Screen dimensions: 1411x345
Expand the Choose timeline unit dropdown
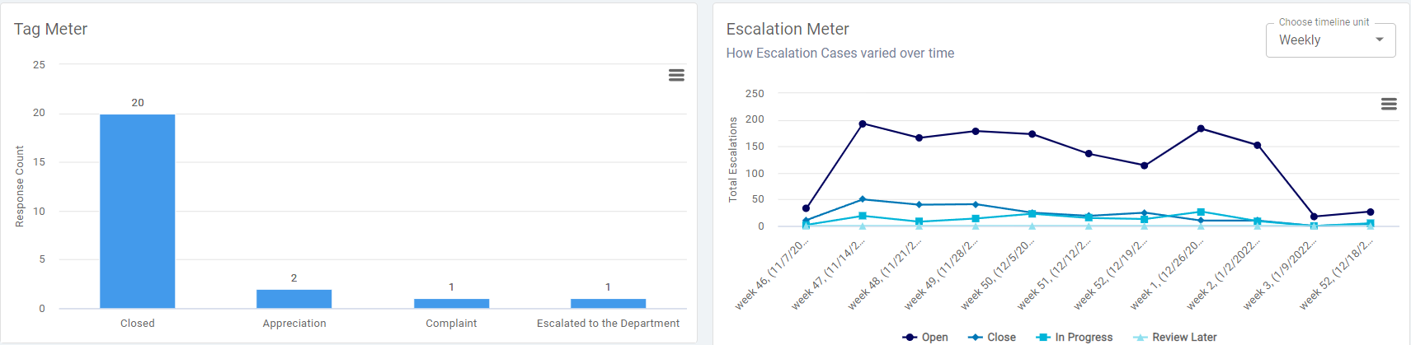[1329, 40]
